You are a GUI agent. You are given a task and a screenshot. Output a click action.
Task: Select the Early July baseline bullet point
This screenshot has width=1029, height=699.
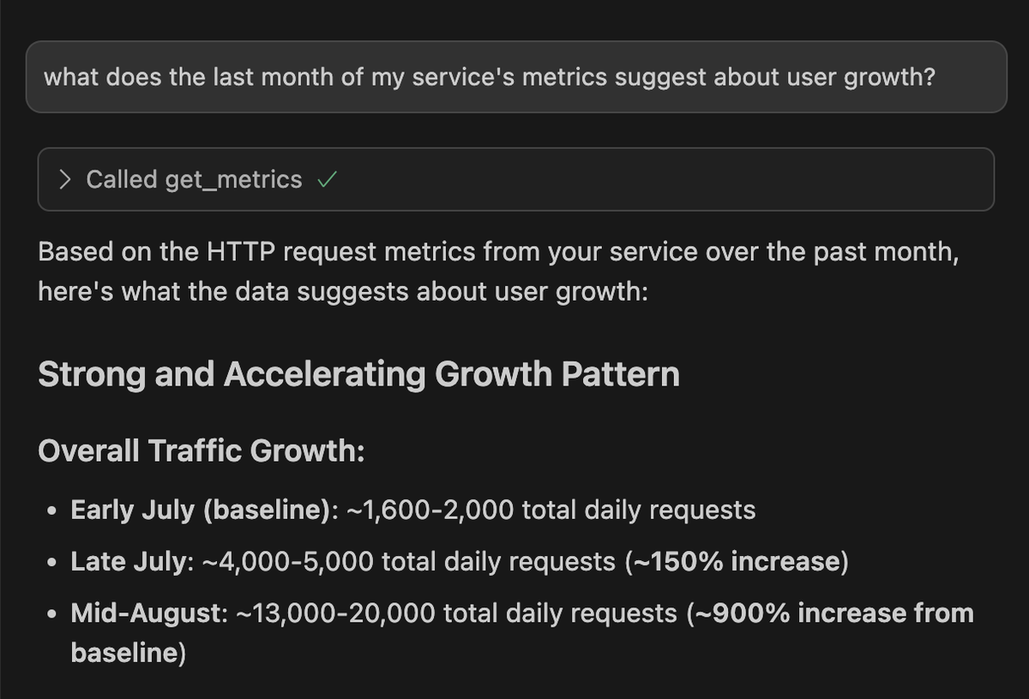pos(412,510)
